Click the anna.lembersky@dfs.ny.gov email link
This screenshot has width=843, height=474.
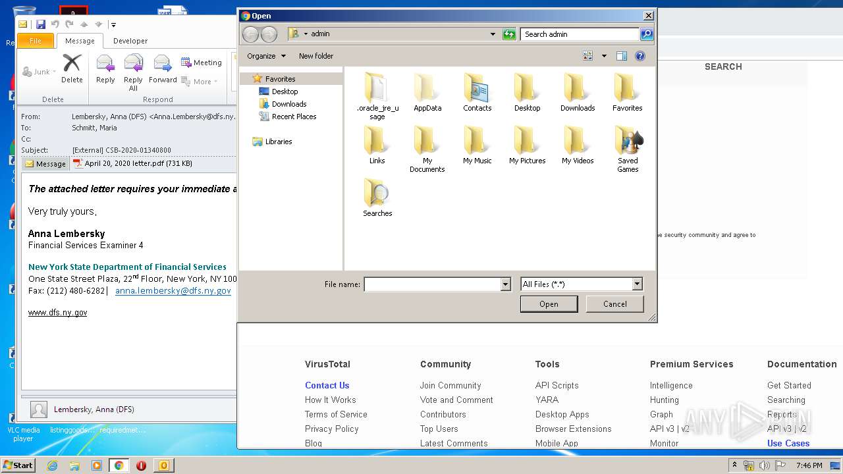173,290
